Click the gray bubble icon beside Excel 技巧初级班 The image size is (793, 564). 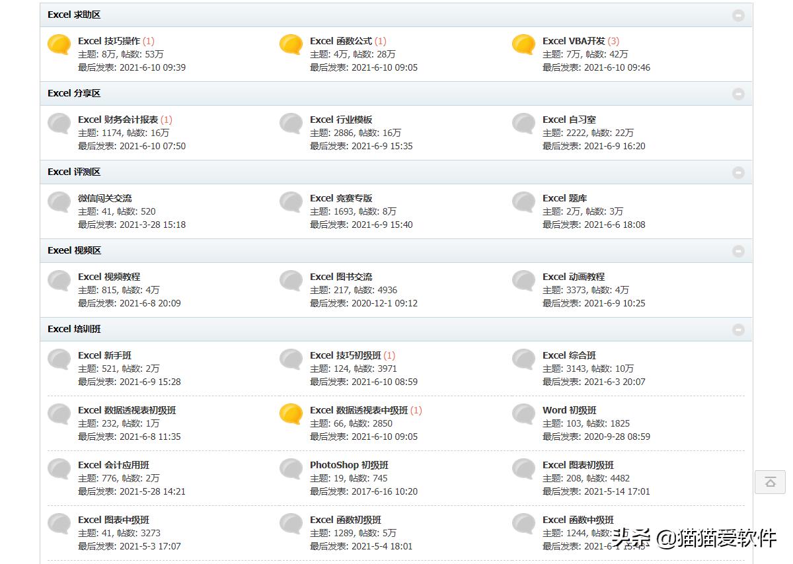(x=291, y=359)
